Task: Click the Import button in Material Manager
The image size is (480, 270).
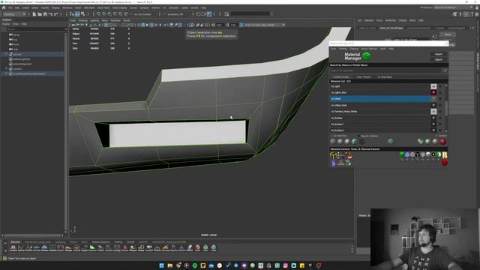Action: pyautogui.click(x=438, y=54)
